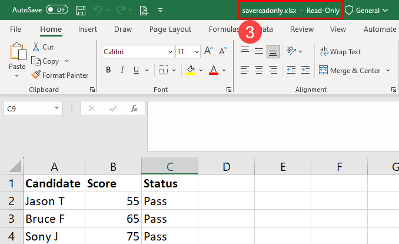Click the Redo arrow icon
399x244 pixels.
(x=121, y=10)
